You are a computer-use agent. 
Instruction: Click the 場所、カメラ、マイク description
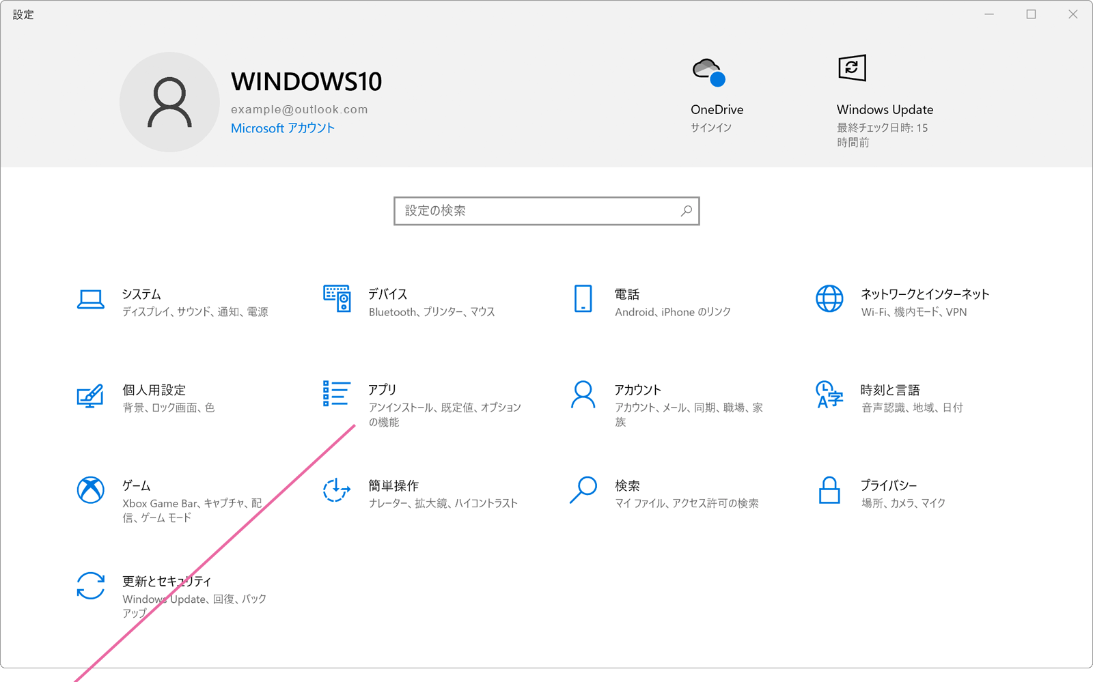[904, 503]
